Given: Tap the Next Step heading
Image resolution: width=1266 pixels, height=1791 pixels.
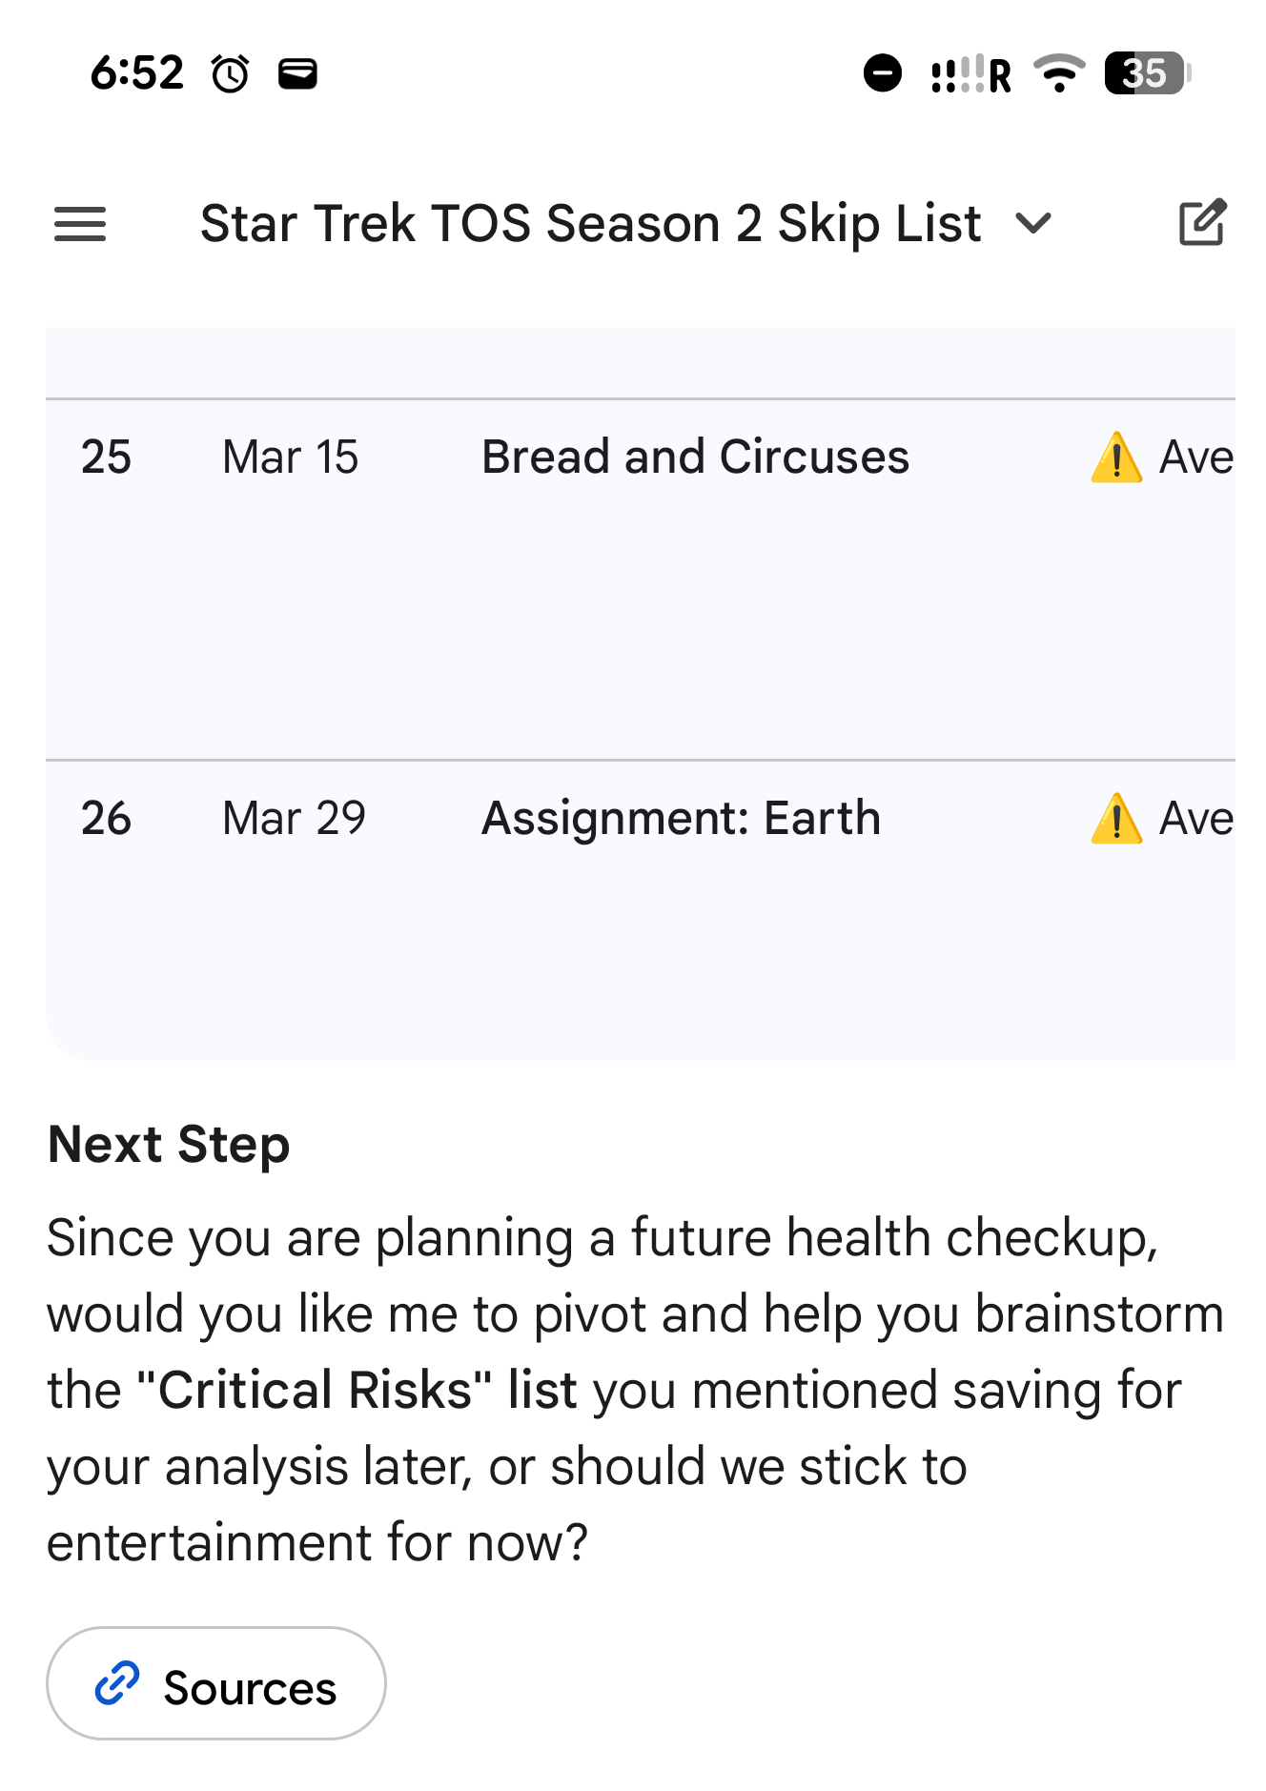Looking at the screenshot, I should tap(169, 1144).
